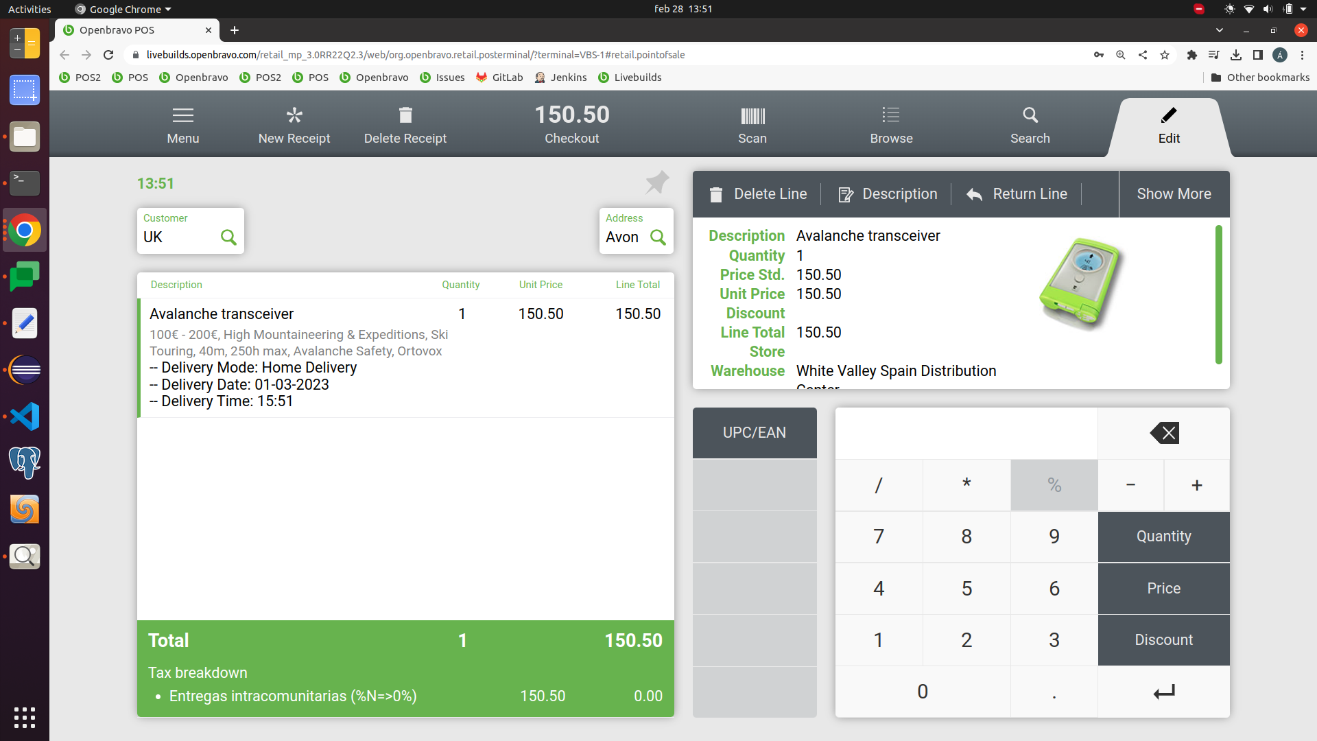1317x741 pixels.
Task: Switch to the Edit tab
Action: click(1169, 127)
